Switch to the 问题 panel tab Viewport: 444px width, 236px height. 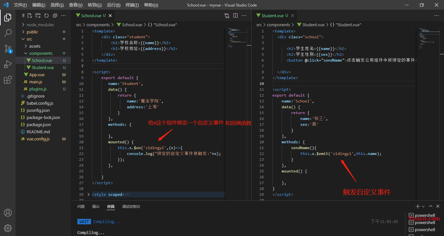point(81,206)
